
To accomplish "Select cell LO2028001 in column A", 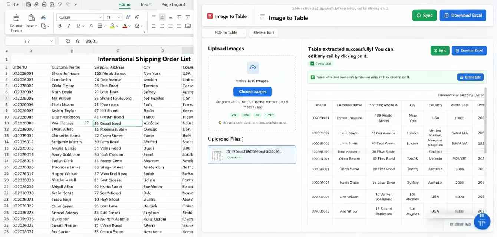I will click(x=30, y=73).
